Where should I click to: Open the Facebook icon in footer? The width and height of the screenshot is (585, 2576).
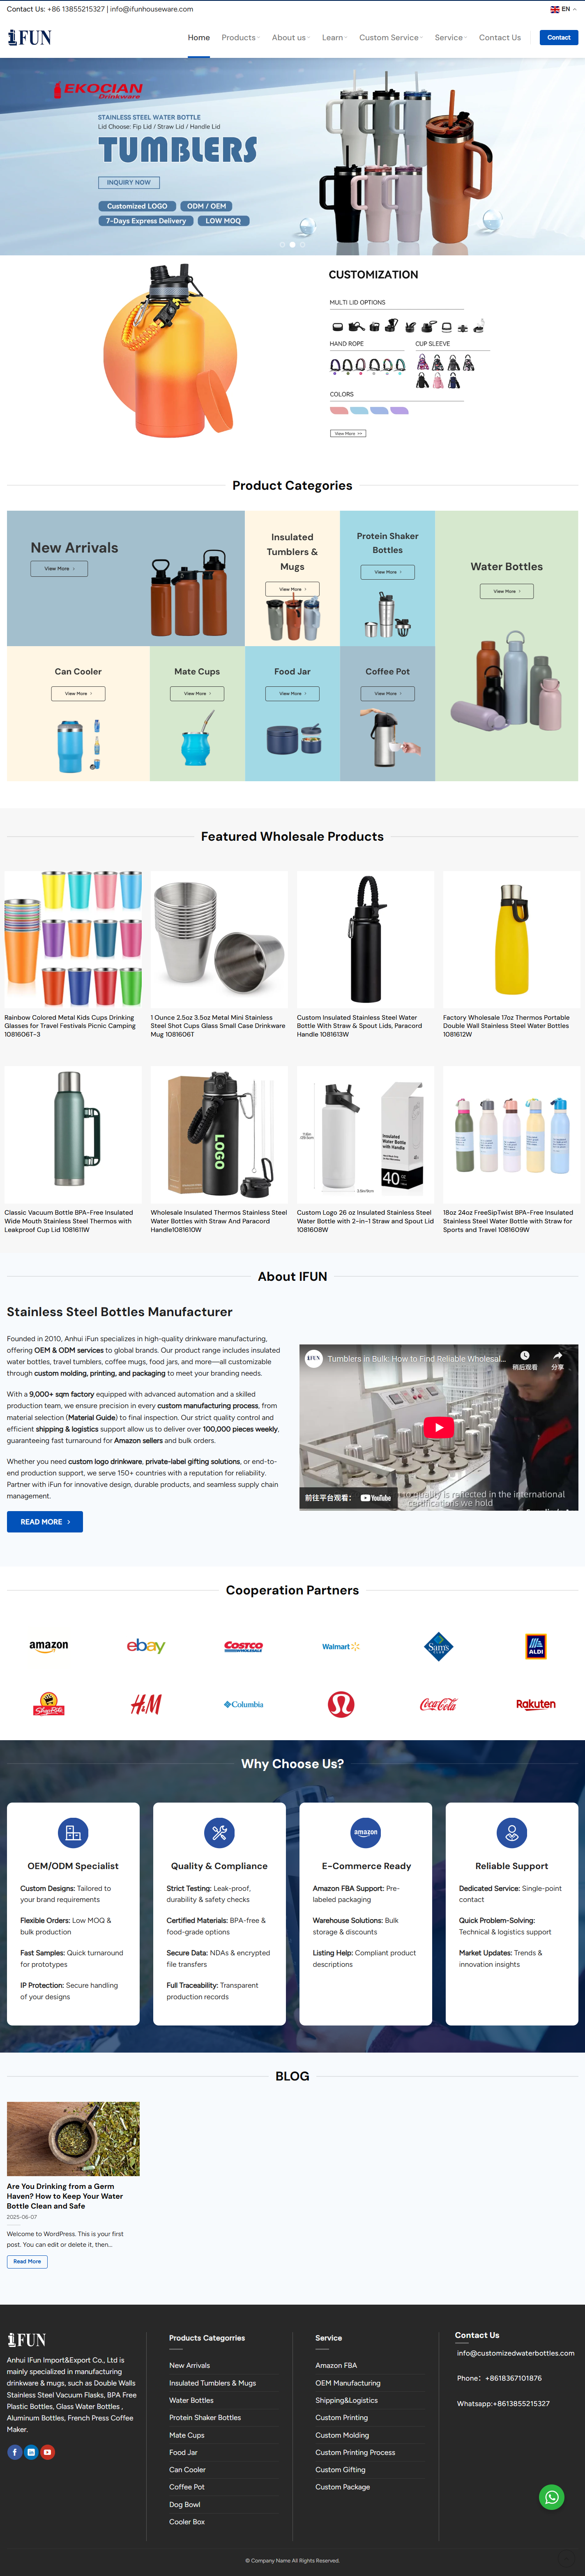pyautogui.click(x=15, y=2452)
